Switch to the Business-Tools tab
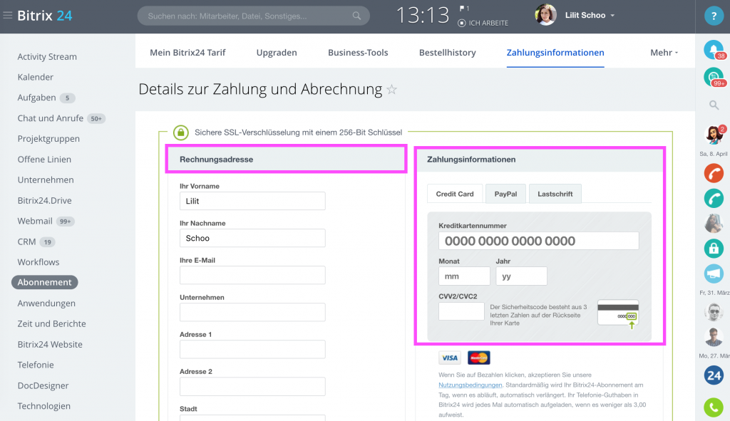Viewport: 730px width, 421px height. [x=358, y=53]
